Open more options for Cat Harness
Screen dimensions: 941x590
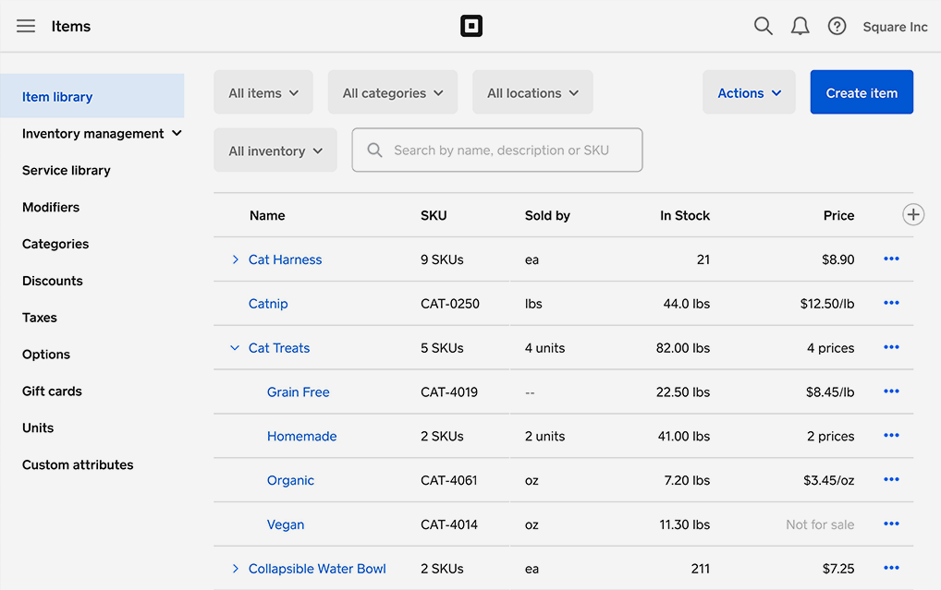pos(891,259)
